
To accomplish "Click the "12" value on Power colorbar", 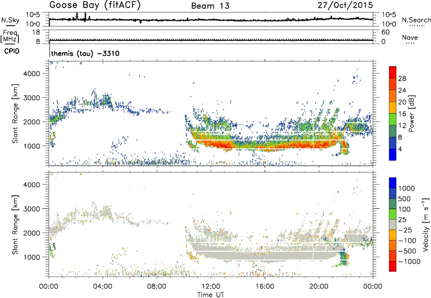I will point(402,126).
